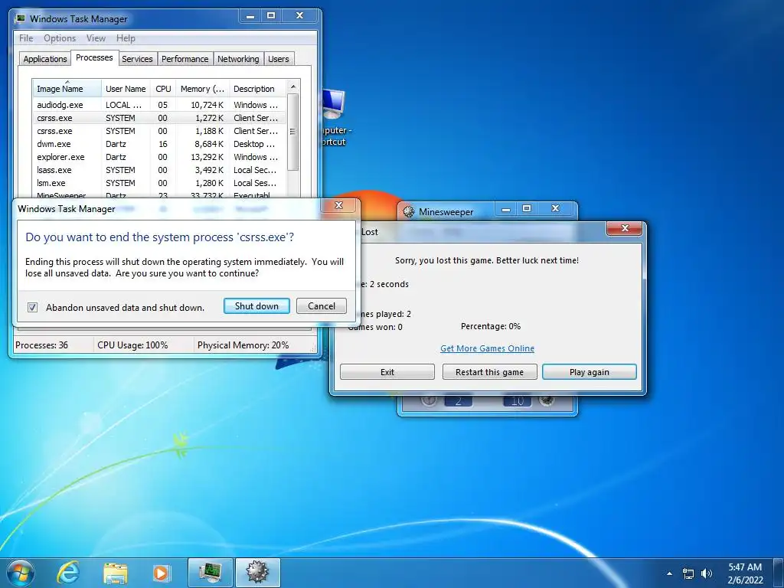Open Windows Media Player taskbar icon
This screenshot has width=784, height=588.
[x=161, y=573]
